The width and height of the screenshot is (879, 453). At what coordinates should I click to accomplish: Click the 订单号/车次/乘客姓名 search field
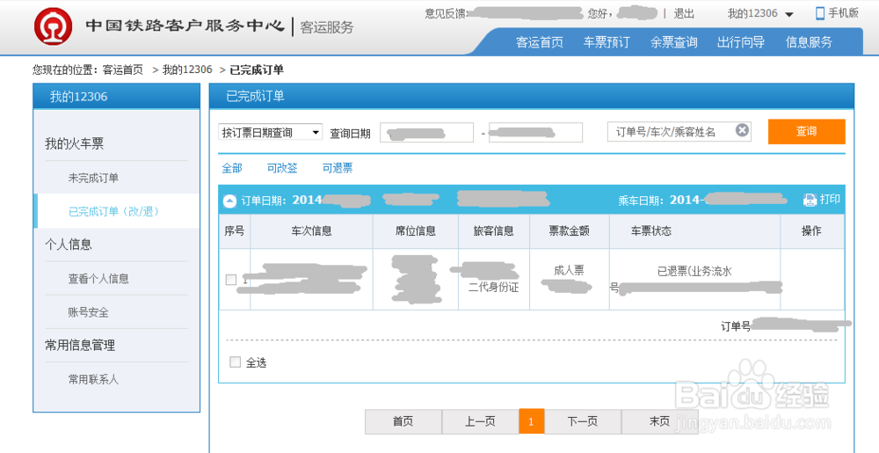click(679, 131)
